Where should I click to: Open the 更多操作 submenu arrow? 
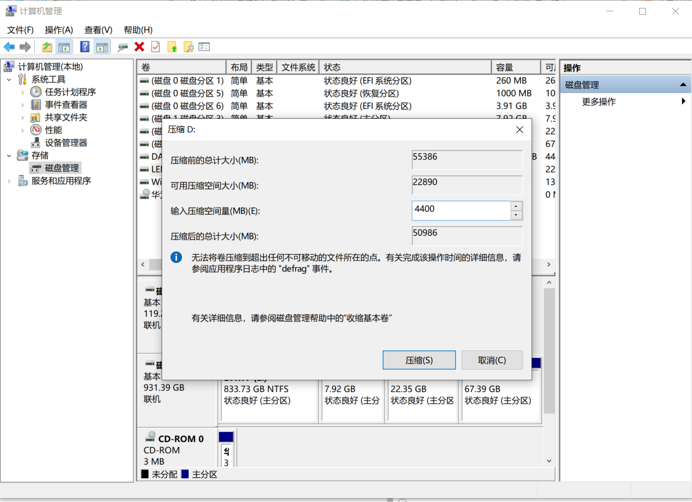[684, 101]
